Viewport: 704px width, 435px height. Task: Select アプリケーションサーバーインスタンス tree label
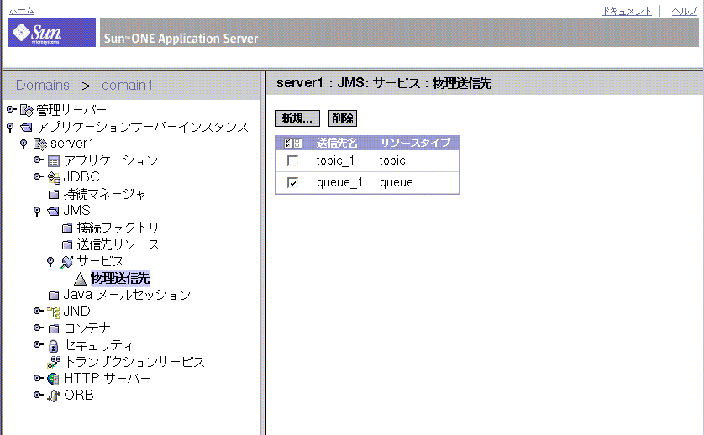[142, 127]
